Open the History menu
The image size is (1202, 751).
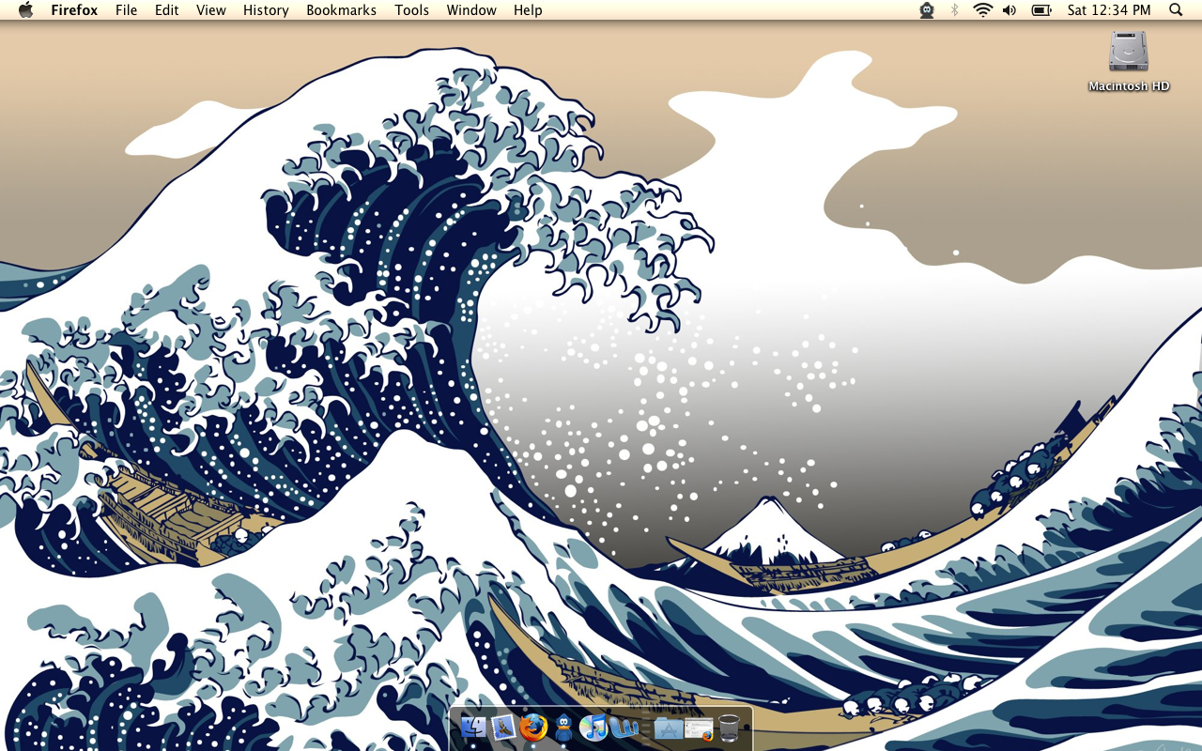click(266, 10)
